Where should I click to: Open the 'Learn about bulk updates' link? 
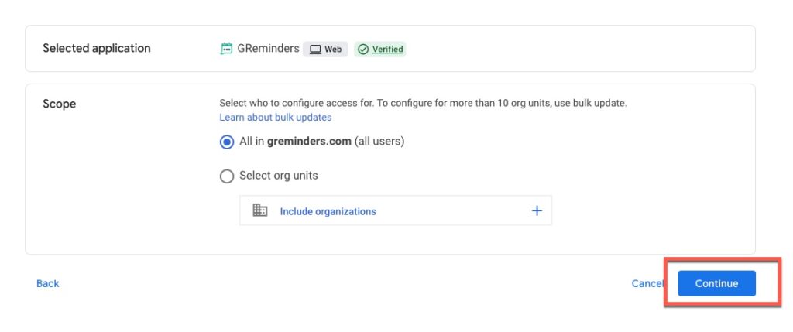point(275,118)
